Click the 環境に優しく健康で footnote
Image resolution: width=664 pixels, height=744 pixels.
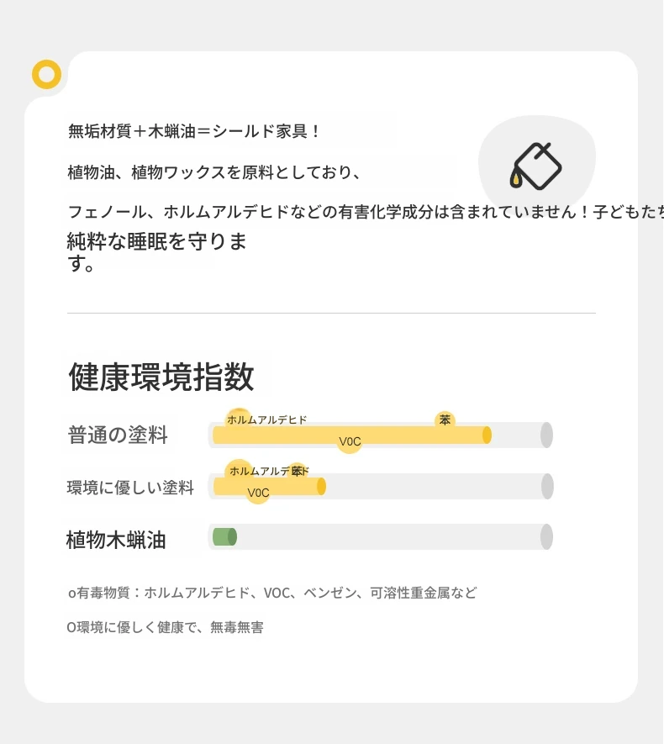tap(165, 627)
